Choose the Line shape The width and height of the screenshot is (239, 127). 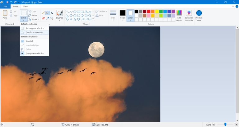[x=67, y=12]
